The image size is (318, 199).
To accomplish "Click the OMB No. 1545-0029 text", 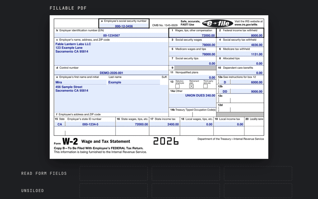I will [x=165, y=25].
